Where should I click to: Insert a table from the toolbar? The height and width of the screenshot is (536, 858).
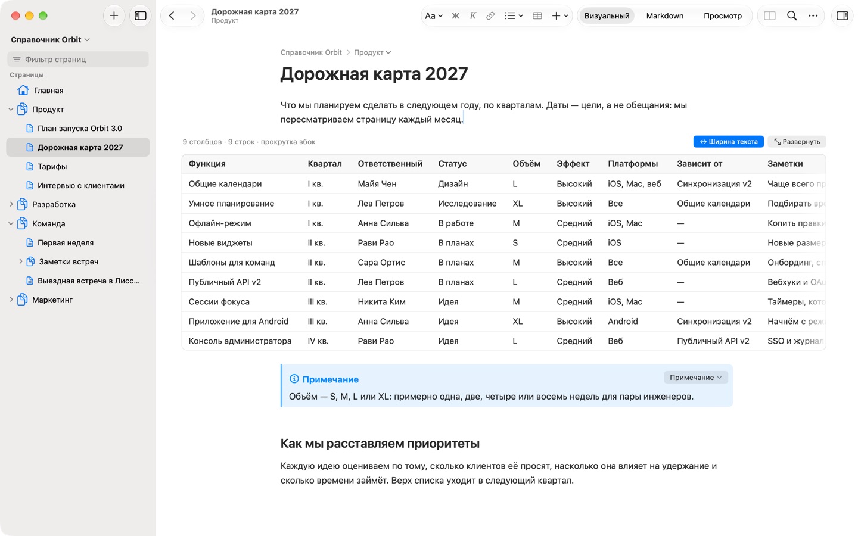(x=537, y=16)
